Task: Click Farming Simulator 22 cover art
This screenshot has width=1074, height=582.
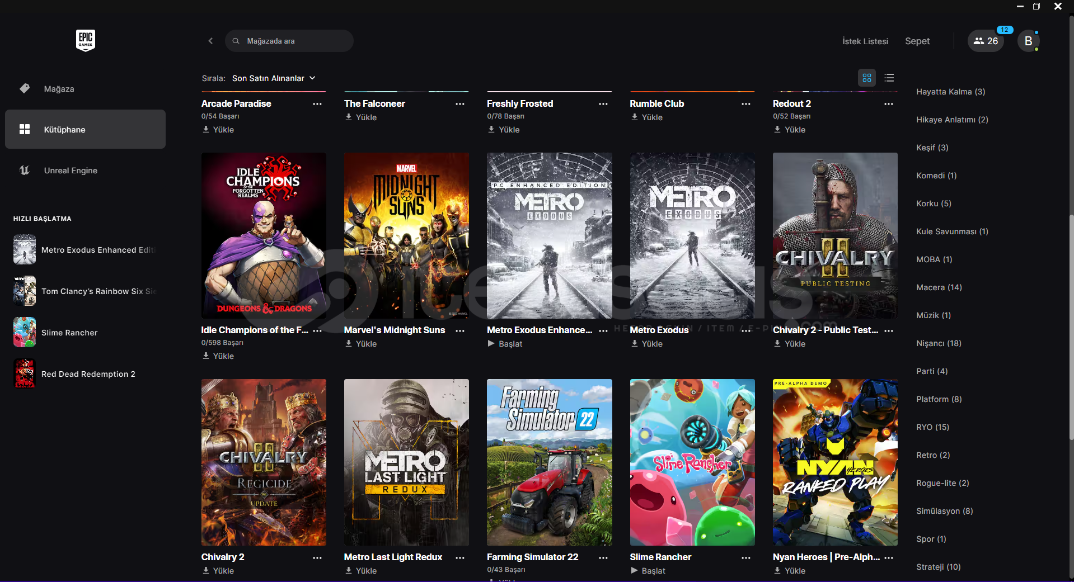Action: click(x=549, y=462)
